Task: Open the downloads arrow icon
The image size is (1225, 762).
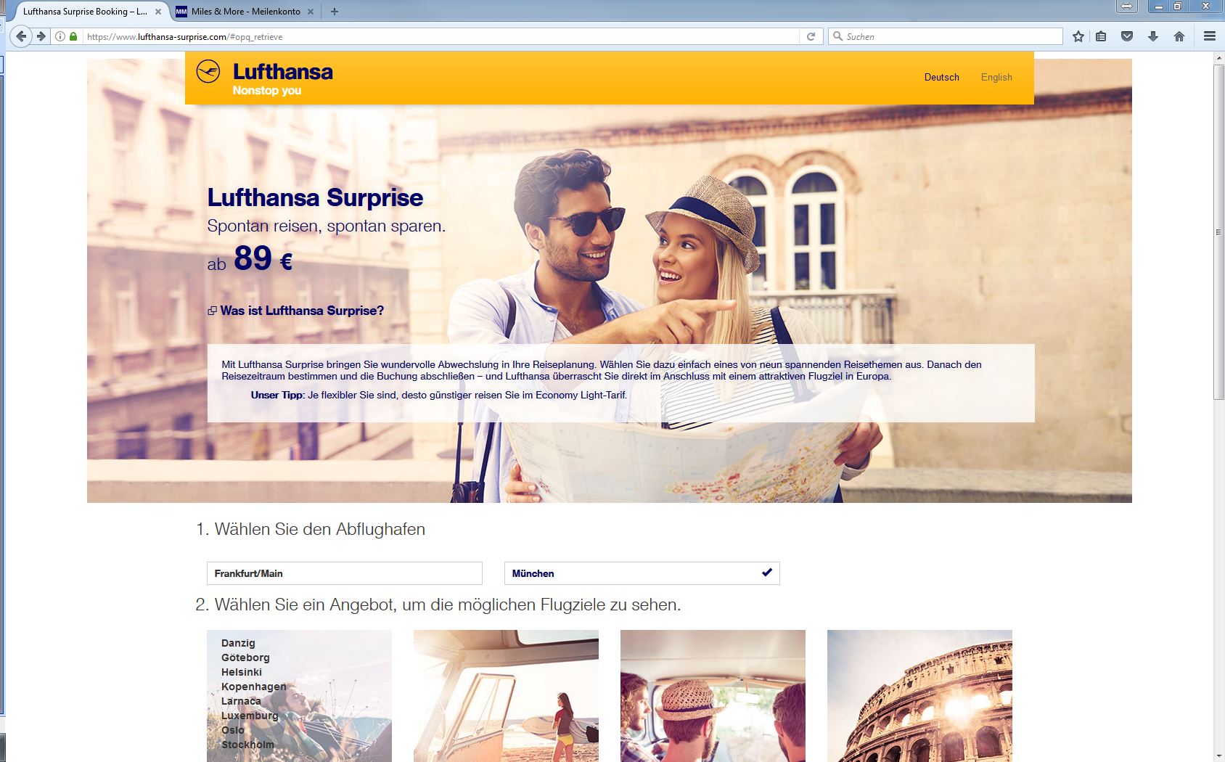Action: [x=1153, y=36]
